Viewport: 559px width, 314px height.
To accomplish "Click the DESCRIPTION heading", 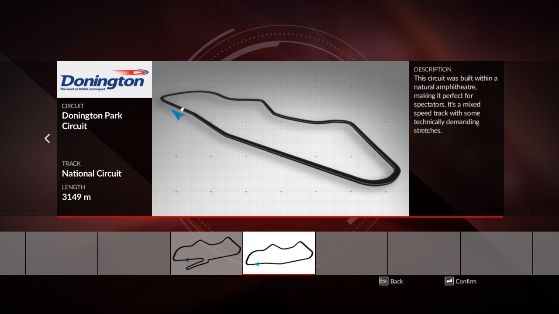I will coord(432,69).
